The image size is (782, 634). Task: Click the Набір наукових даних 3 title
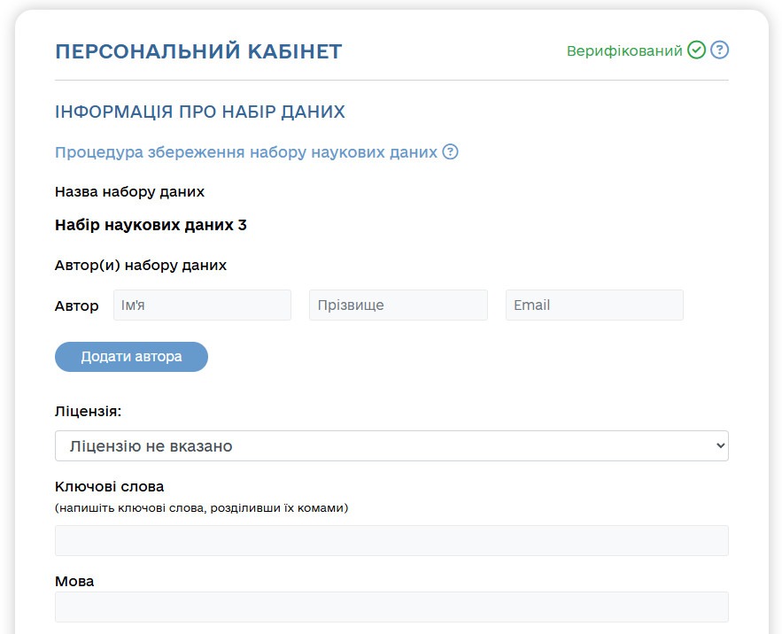[151, 225]
